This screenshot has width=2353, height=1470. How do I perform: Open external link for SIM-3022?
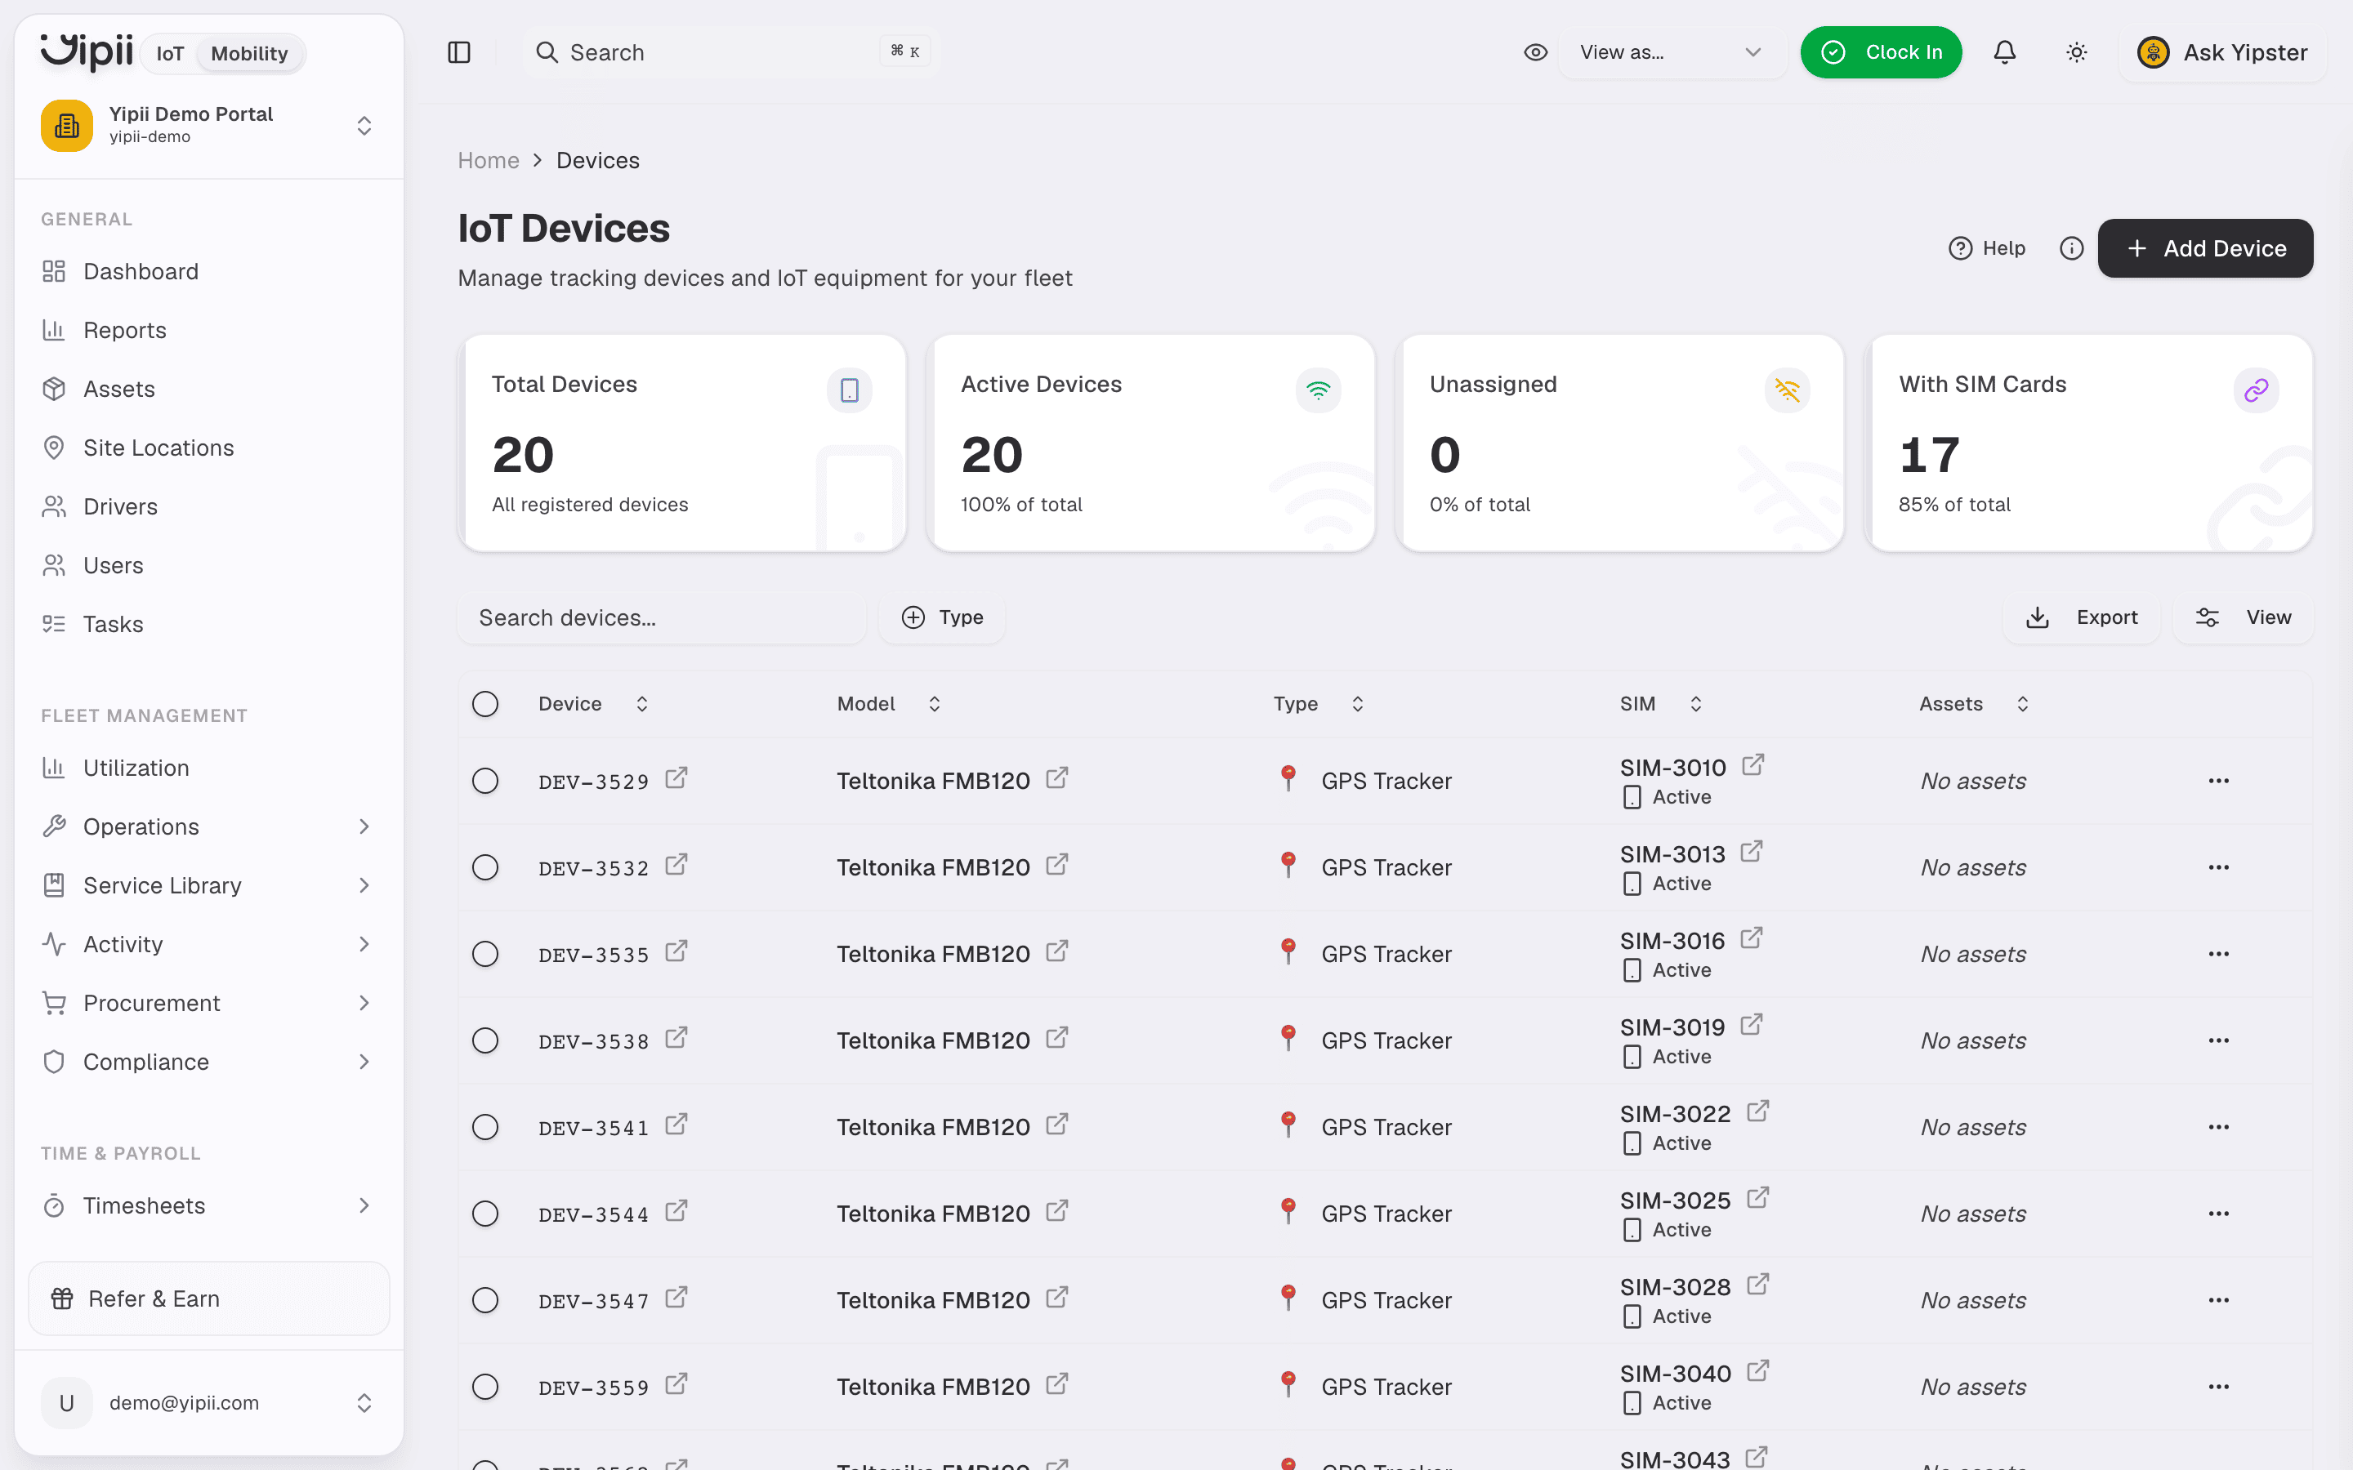[x=1757, y=1111]
